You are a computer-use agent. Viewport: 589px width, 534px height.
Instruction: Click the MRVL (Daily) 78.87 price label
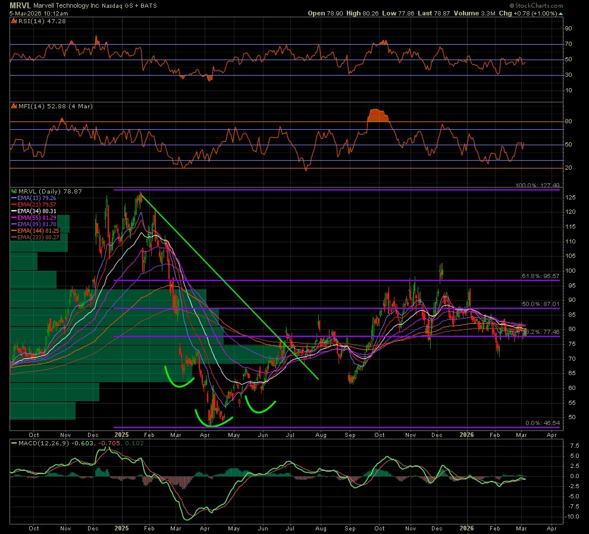(x=51, y=191)
